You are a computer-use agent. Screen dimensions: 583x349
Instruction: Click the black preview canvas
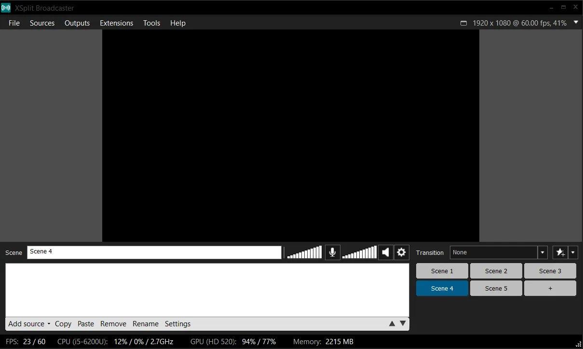click(291, 136)
